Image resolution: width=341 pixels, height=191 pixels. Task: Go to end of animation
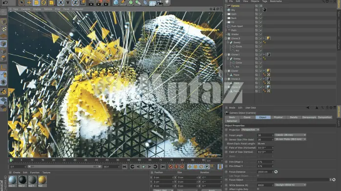pos(163,167)
